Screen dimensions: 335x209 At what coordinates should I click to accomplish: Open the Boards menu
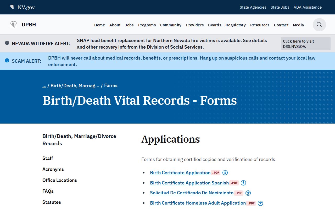point(215,25)
